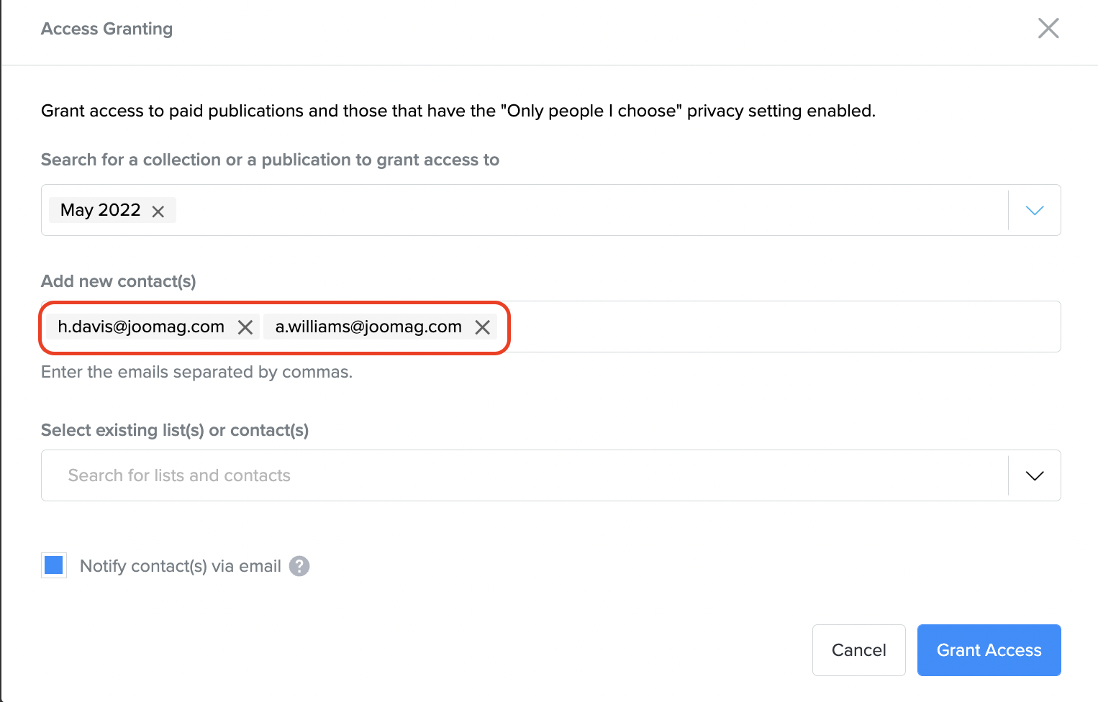
Task: Click the empty area of the publication search field
Action: [x=576, y=211]
